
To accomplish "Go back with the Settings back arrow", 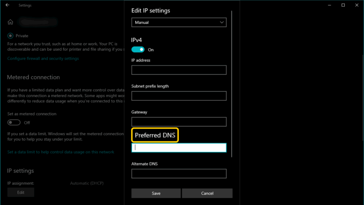I will point(7,5).
